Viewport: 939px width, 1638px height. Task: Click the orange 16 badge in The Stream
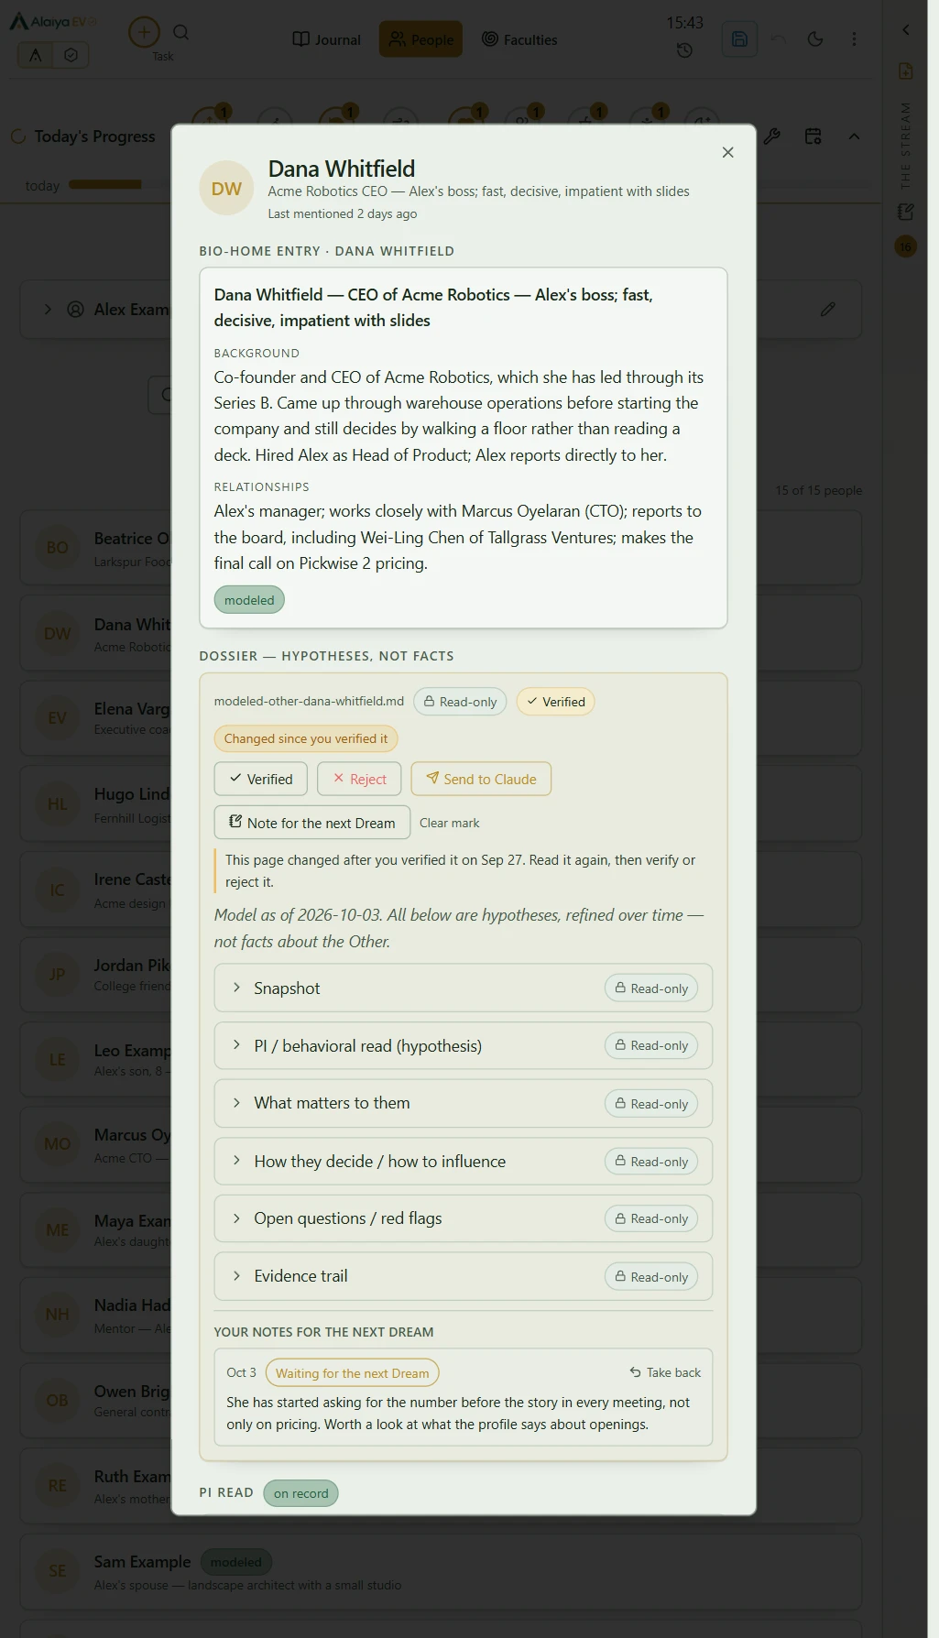905,246
